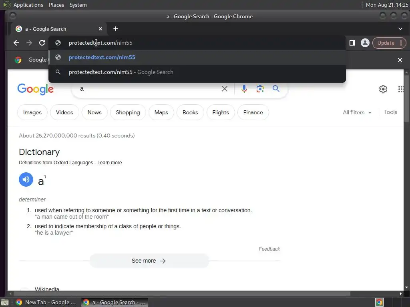Expand the tab search chevron

point(400,29)
